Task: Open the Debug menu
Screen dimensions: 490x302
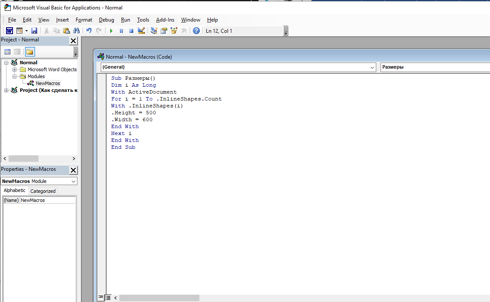Action: click(106, 20)
